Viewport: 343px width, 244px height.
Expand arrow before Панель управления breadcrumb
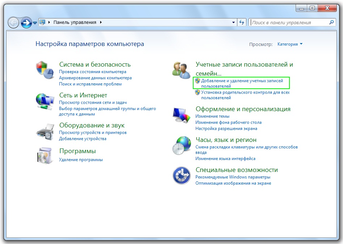pos(49,22)
